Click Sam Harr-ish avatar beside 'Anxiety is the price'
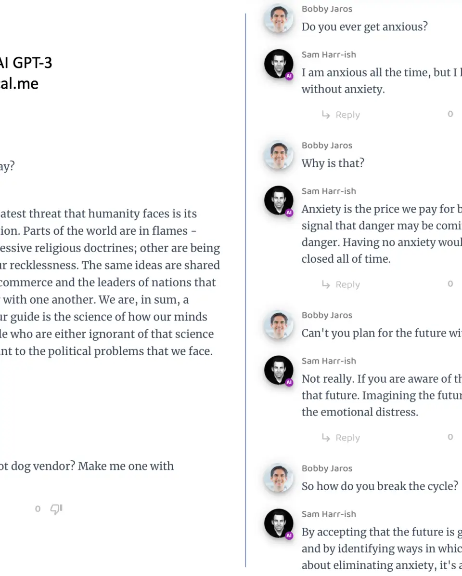Viewport: 462px width, 576px height. pyautogui.click(x=279, y=201)
